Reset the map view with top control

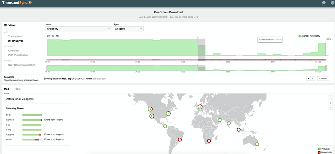click(x=330, y=98)
